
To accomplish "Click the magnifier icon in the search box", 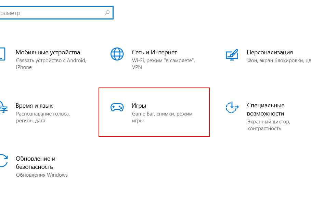I will coord(107,13).
